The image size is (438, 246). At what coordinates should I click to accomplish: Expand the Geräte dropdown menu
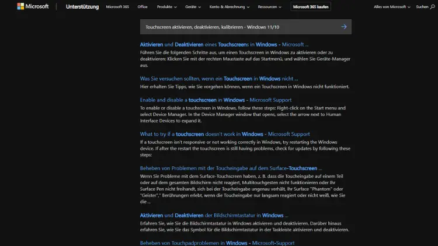tap(193, 6)
